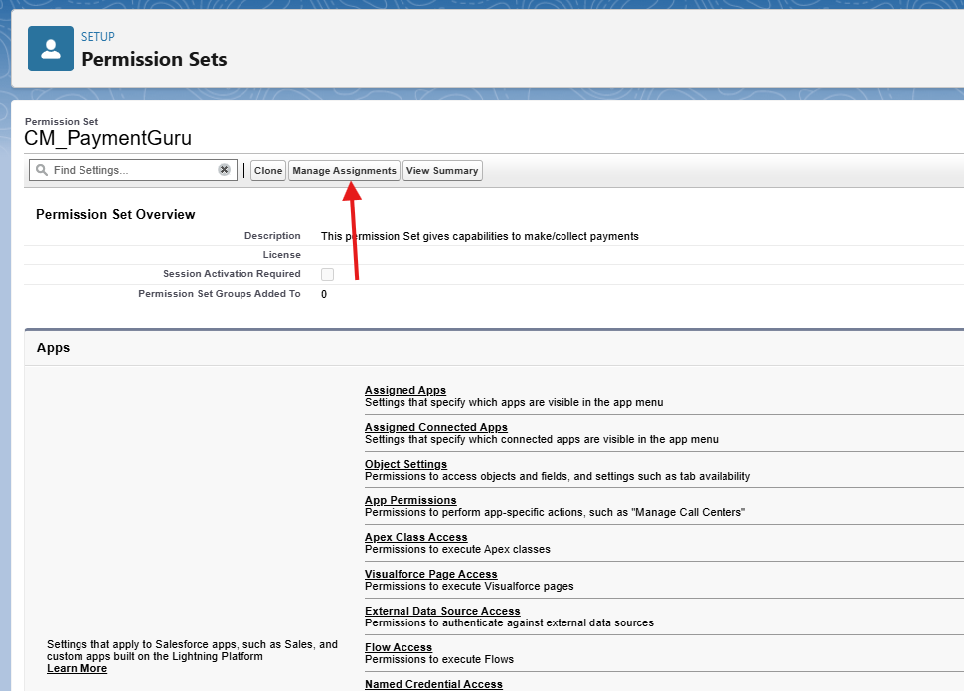Open Visualforce Page Access
Screen dimensions: 964x691
click(431, 574)
